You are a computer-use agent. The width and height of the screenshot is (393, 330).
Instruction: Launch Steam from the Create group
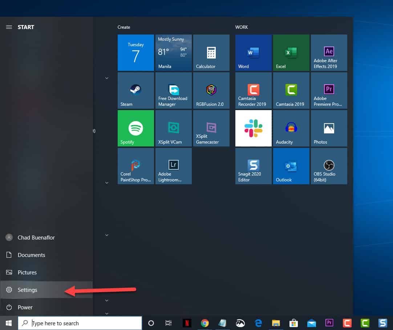[x=135, y=90]
